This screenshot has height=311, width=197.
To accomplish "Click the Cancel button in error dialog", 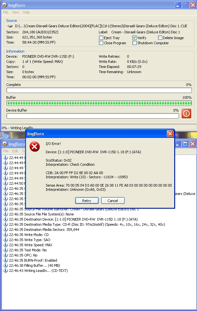I will tap(113, 200).
